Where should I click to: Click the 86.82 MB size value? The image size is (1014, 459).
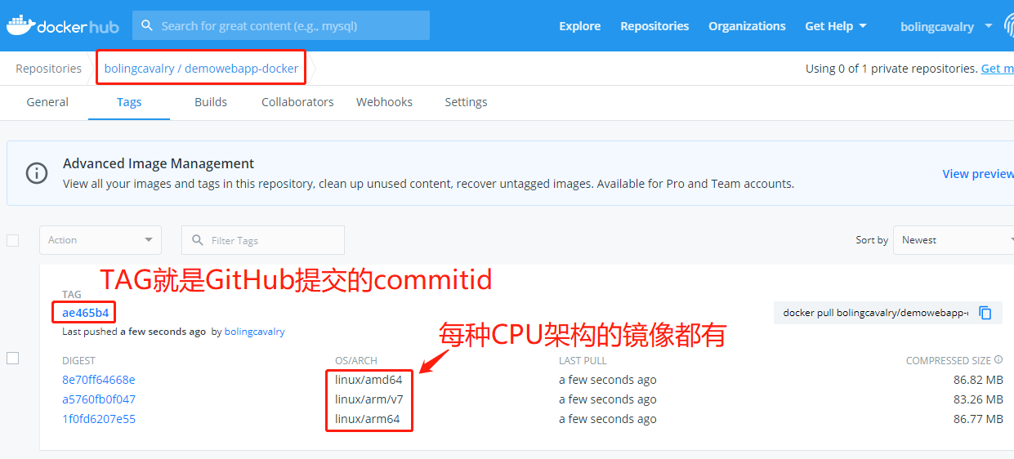click(978, 380)
